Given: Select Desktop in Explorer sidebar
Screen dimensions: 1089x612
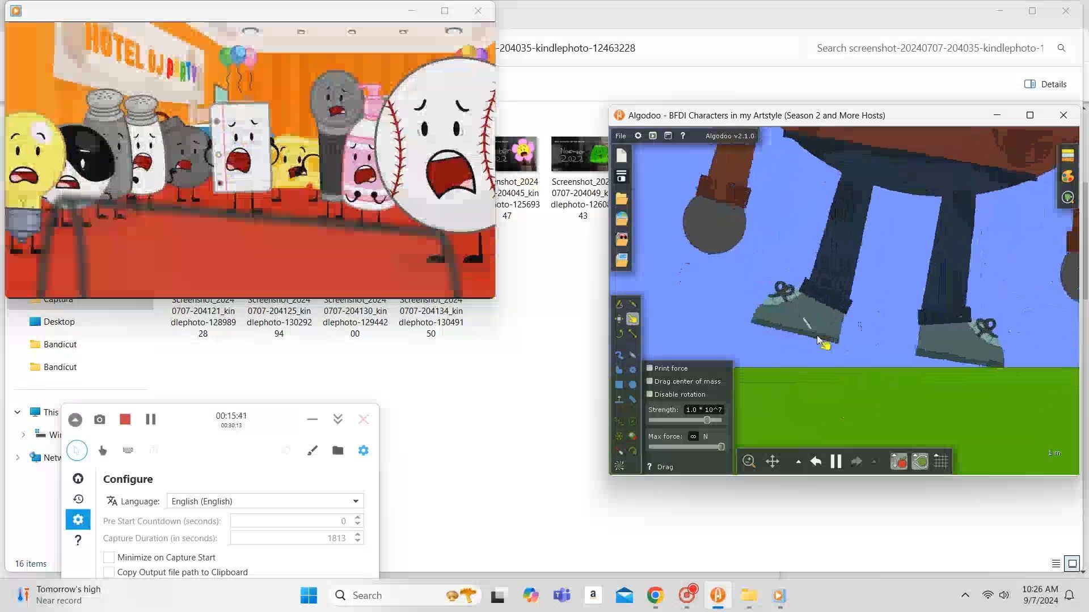Looking at the screenshot, I should click(x=59, y=321).
